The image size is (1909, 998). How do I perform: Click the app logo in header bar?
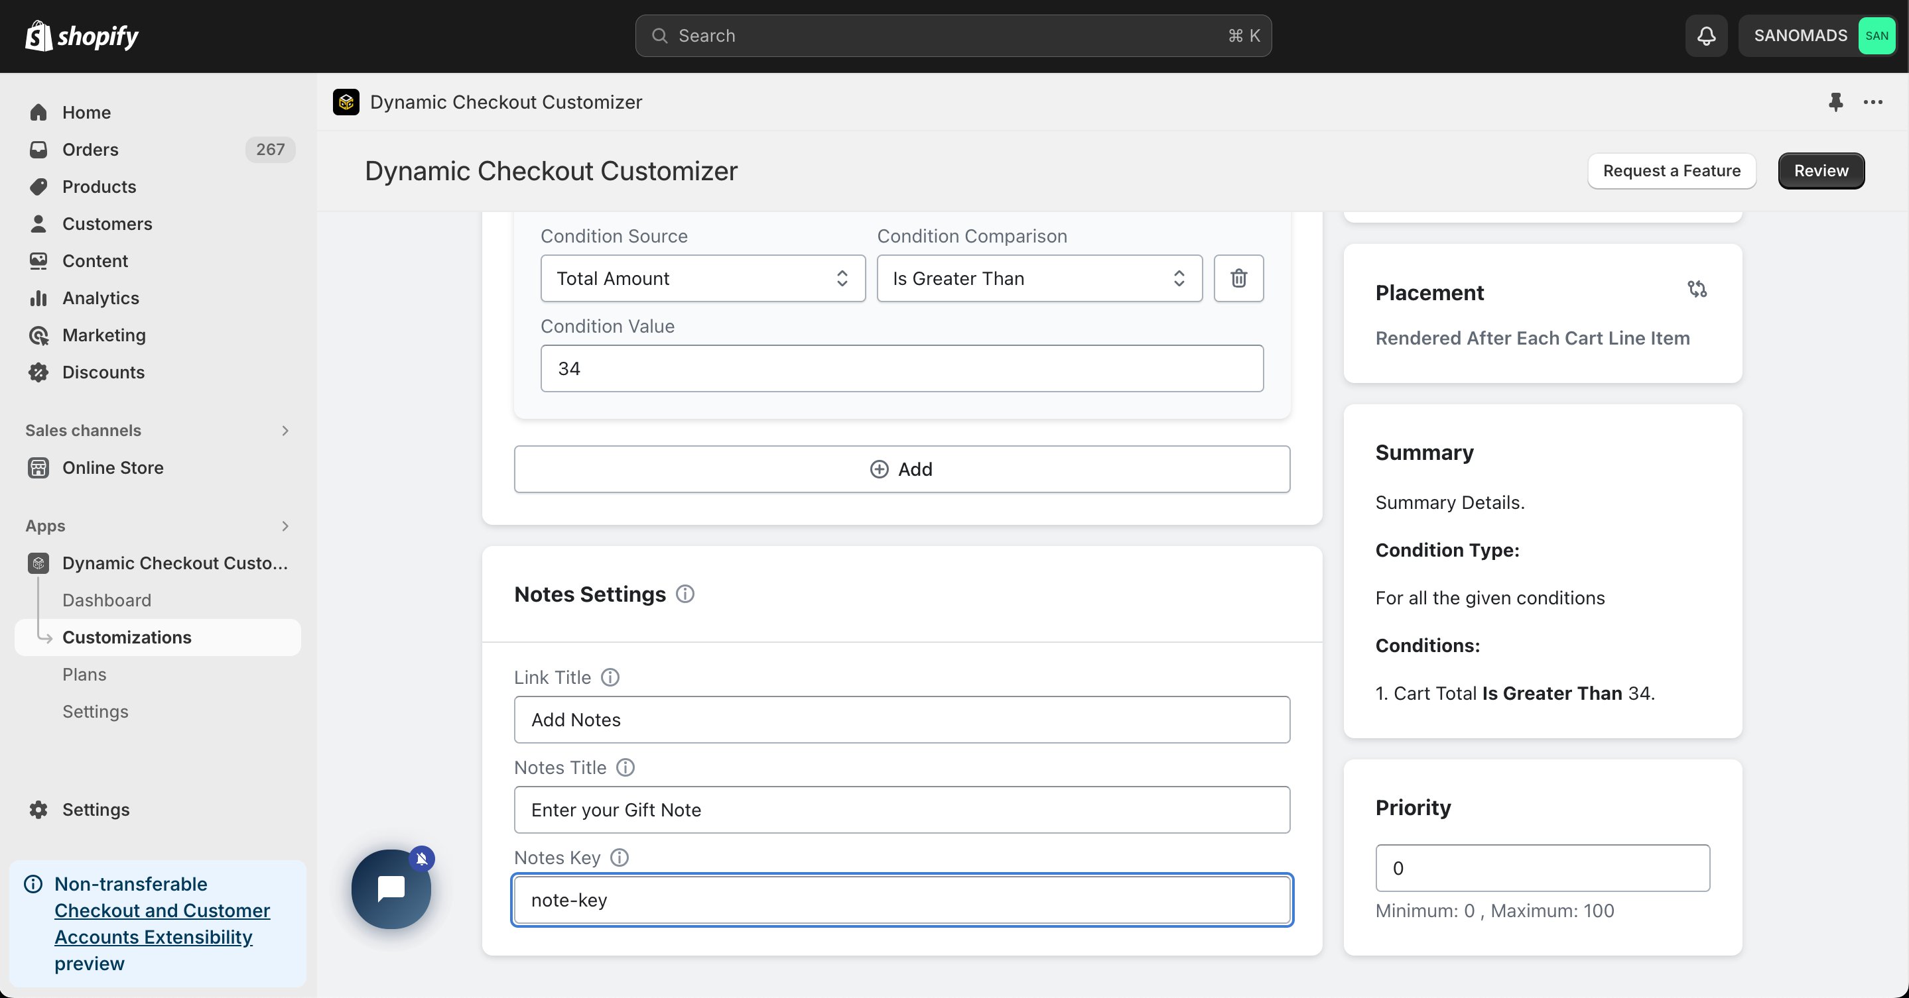click(346, 102)
